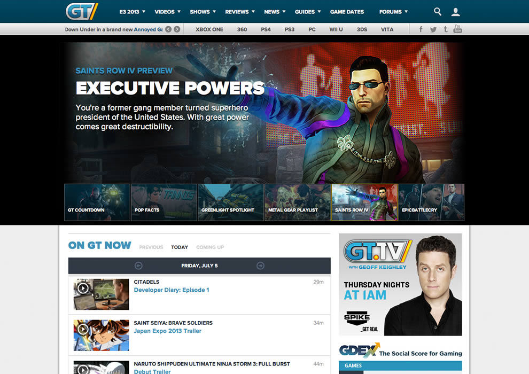
Task: Click the Saint Seiya: Brave Soldiers title
Action: pyautogui.click(x=173, y=323)
